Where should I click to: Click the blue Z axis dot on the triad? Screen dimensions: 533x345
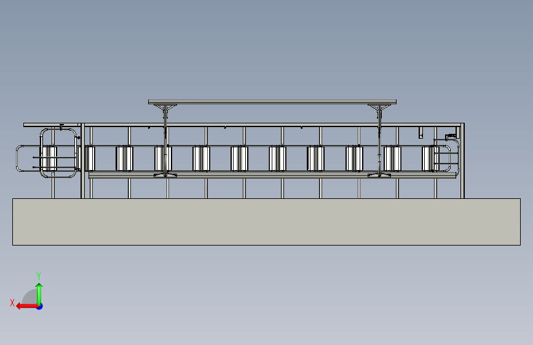(x=40, y=306)
